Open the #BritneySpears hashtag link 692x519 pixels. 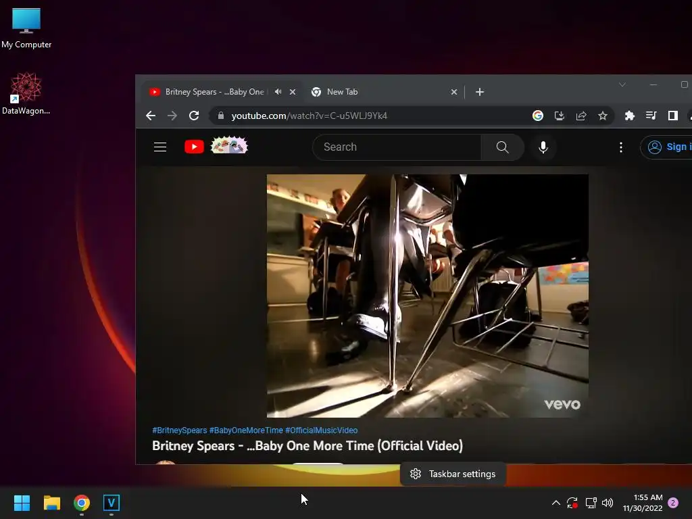[179, 430]
